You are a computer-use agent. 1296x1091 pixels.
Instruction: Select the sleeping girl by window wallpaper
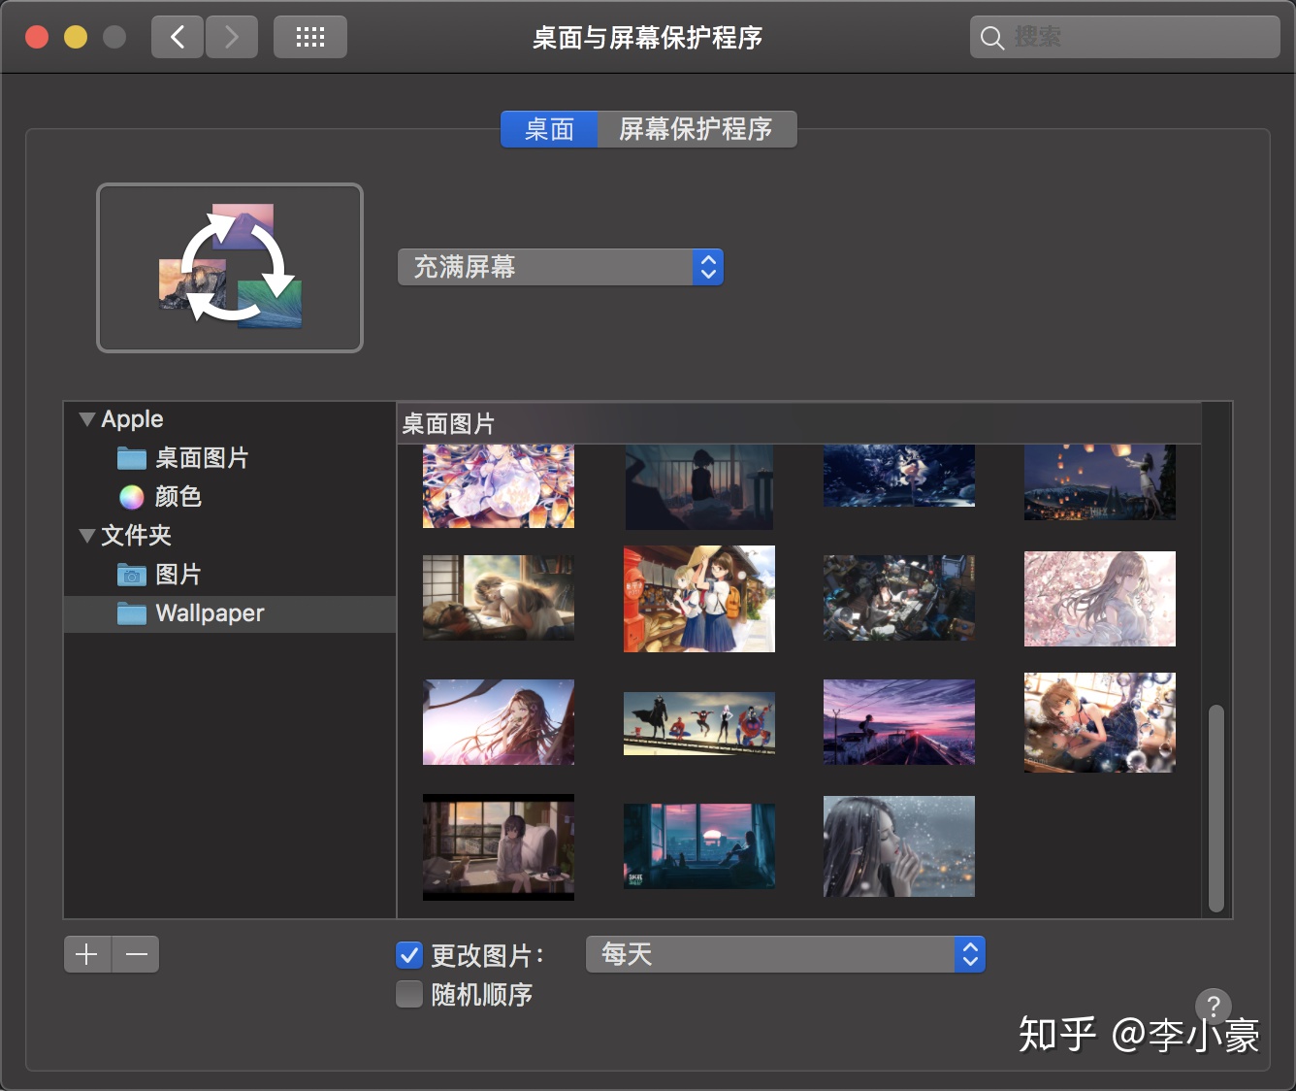pos(499,598)
